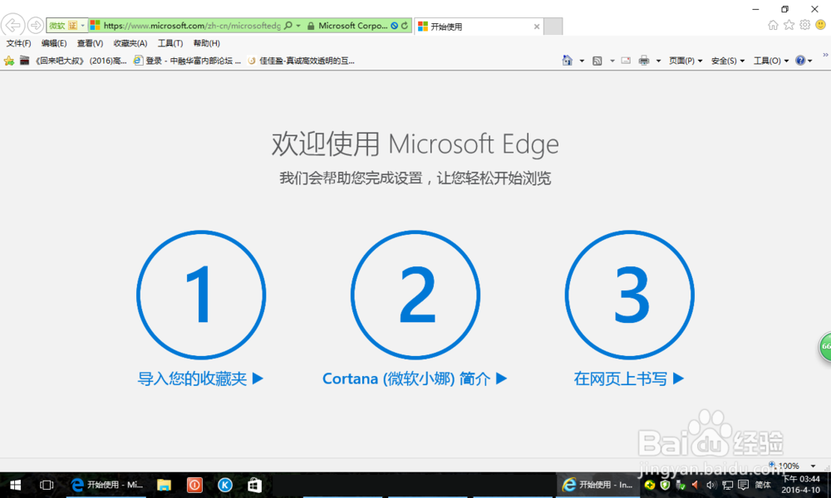Switch to Internet Explorer 开始使用 - In... taskbar item

coord(597,485)
